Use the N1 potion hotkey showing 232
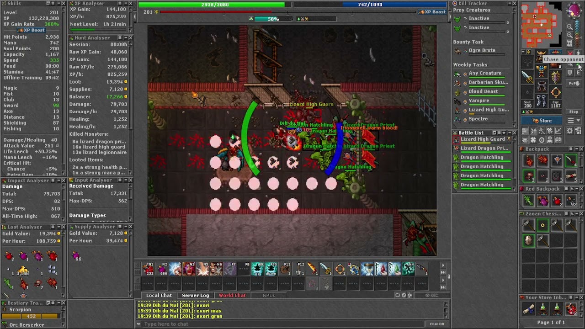The width and height of the screenshot is (585, 329). click(x=148, y=269)
